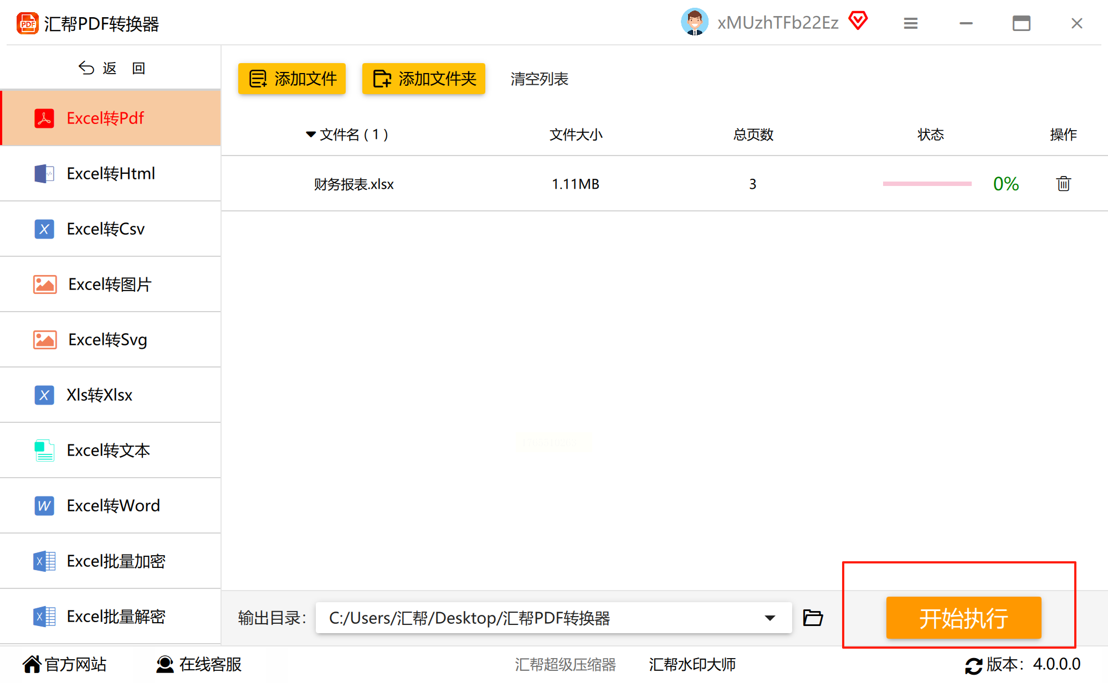Click the pink progress bar for 财务报表.xlsx
The image size is (1108, 683).
927,184
